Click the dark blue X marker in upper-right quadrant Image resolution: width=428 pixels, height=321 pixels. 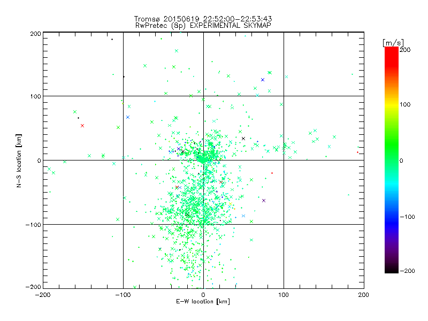[263, 80]
